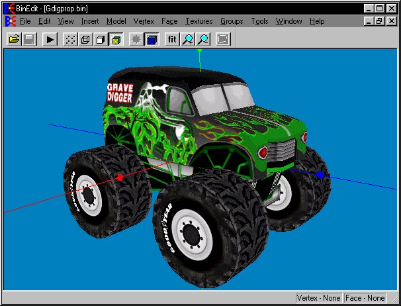Viewport: 401px width, 306px height.
Task: Click the Open file folder icon
Action: (x=14, y=40)
